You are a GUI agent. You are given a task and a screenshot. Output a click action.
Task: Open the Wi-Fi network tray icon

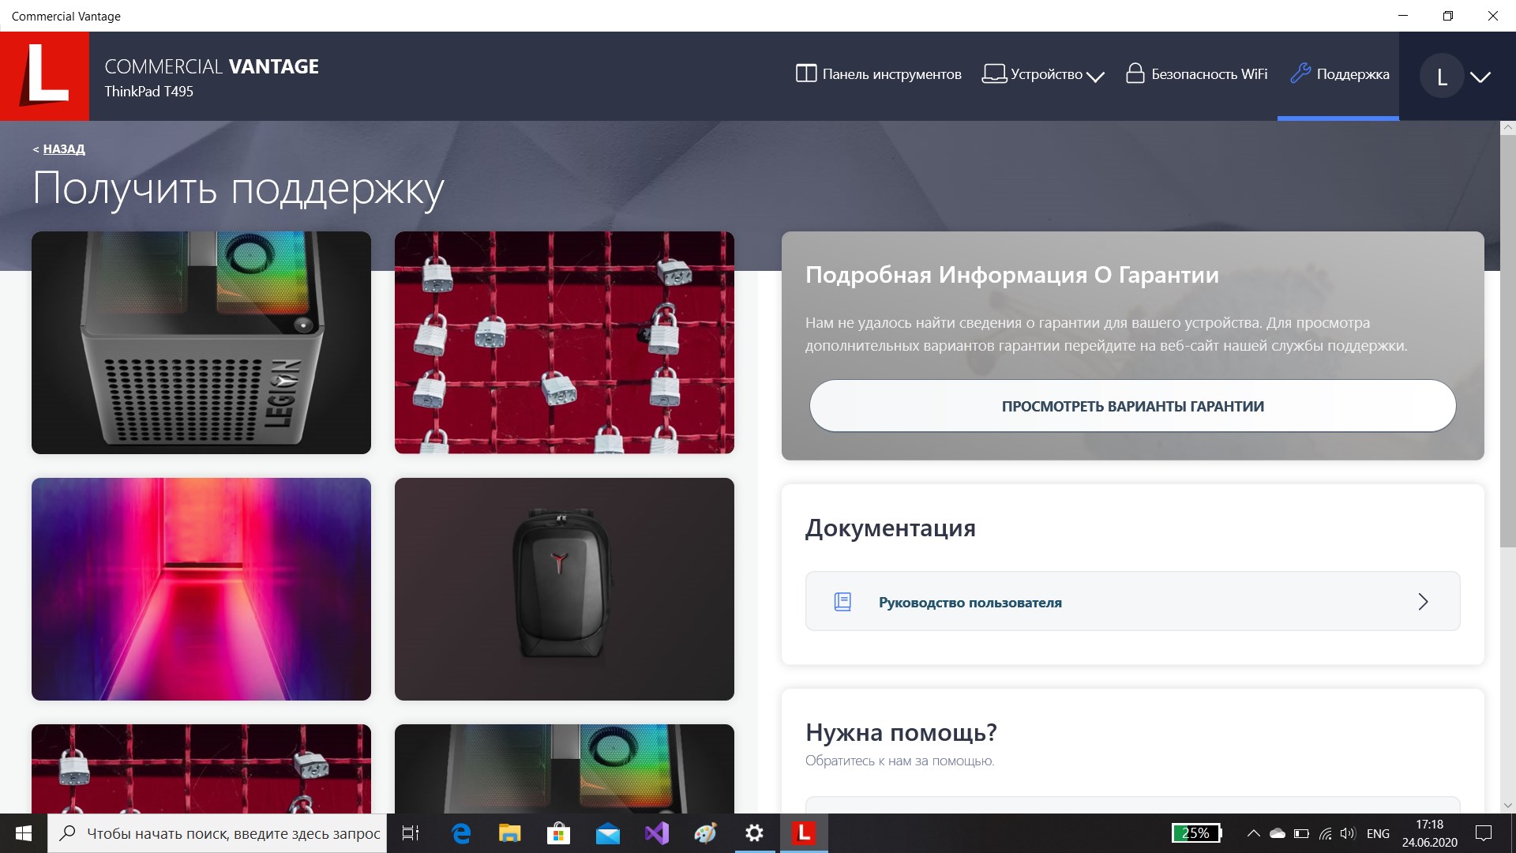click(x=1326, y=833)
